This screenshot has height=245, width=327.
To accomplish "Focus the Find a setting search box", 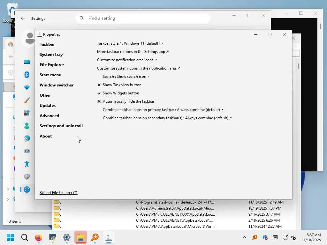I will point(143,18).
